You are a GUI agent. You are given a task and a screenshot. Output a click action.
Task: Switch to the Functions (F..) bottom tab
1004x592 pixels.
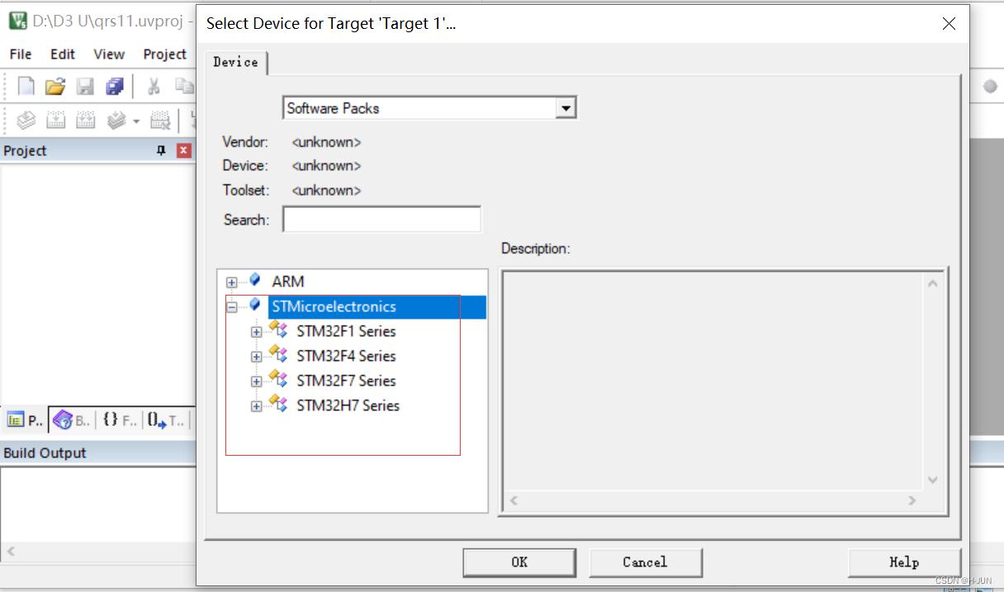click(x=120, y=420)
